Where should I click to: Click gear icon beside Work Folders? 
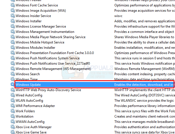13,111
